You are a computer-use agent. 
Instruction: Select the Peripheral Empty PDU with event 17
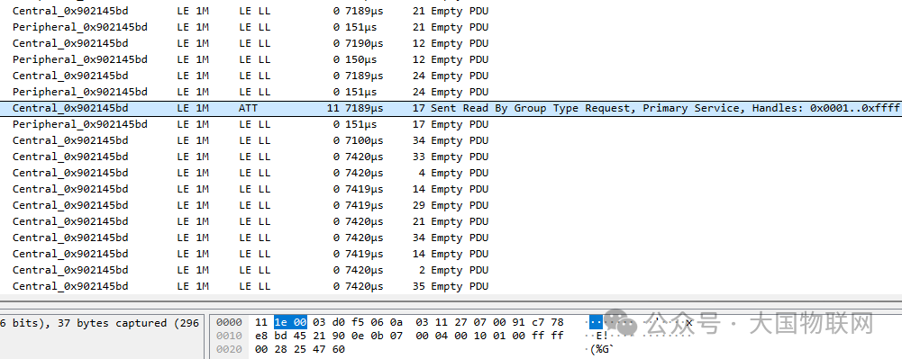[451, 124]
